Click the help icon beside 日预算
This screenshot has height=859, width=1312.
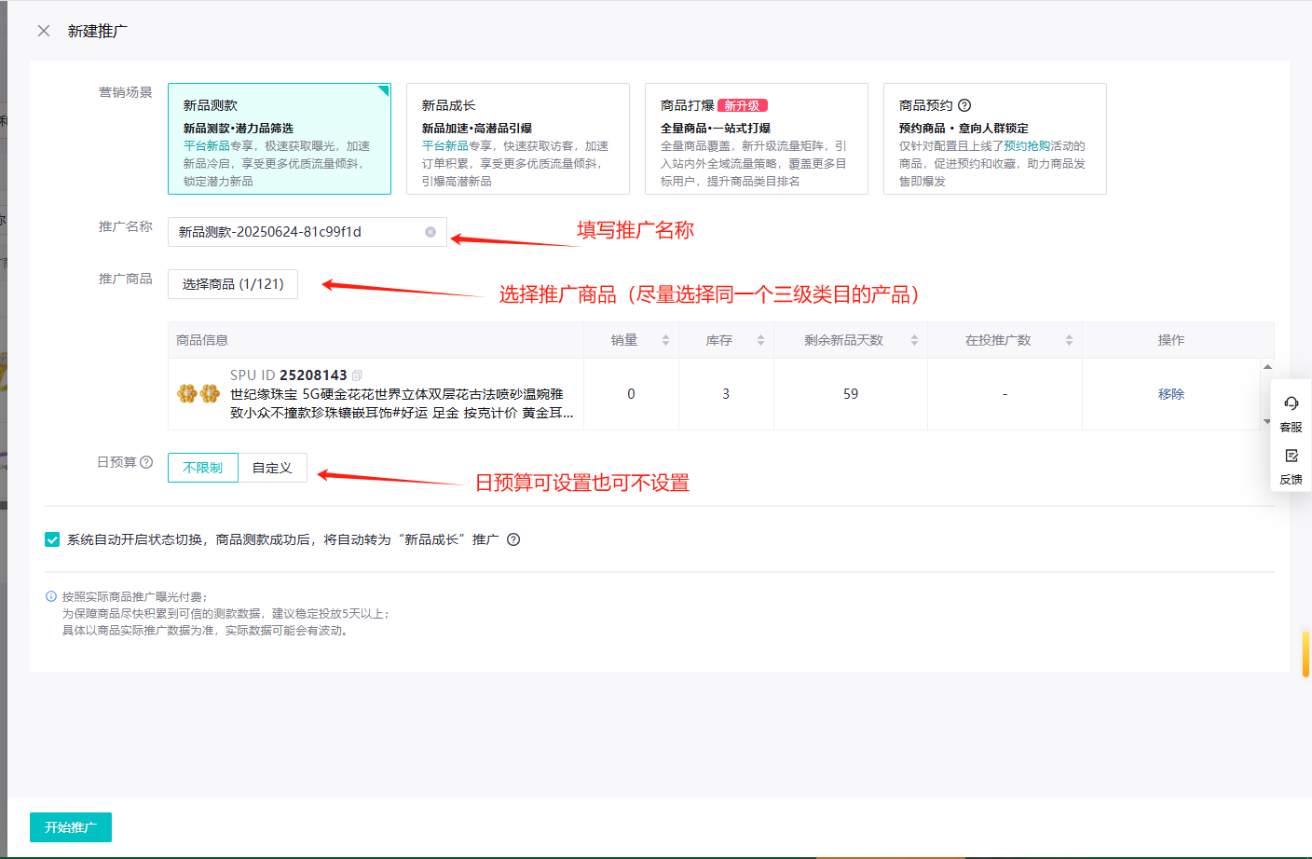[146, 462]
